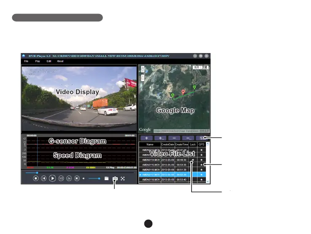The image size is (311, 234).
Task: Set playback speed to 1/2
Action: pyautogui.click(x=61, y=178)
